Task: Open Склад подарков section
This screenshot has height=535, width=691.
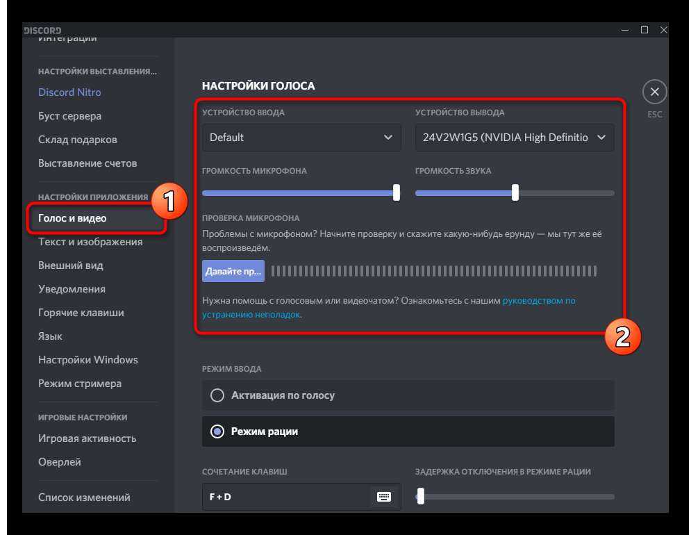Action: (78, 140)
